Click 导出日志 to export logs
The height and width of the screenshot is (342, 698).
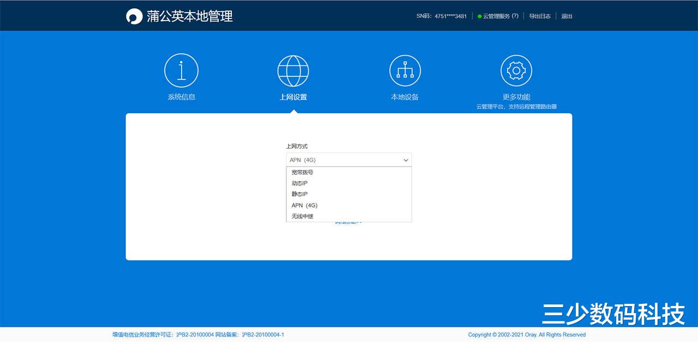tap(539, 16)
